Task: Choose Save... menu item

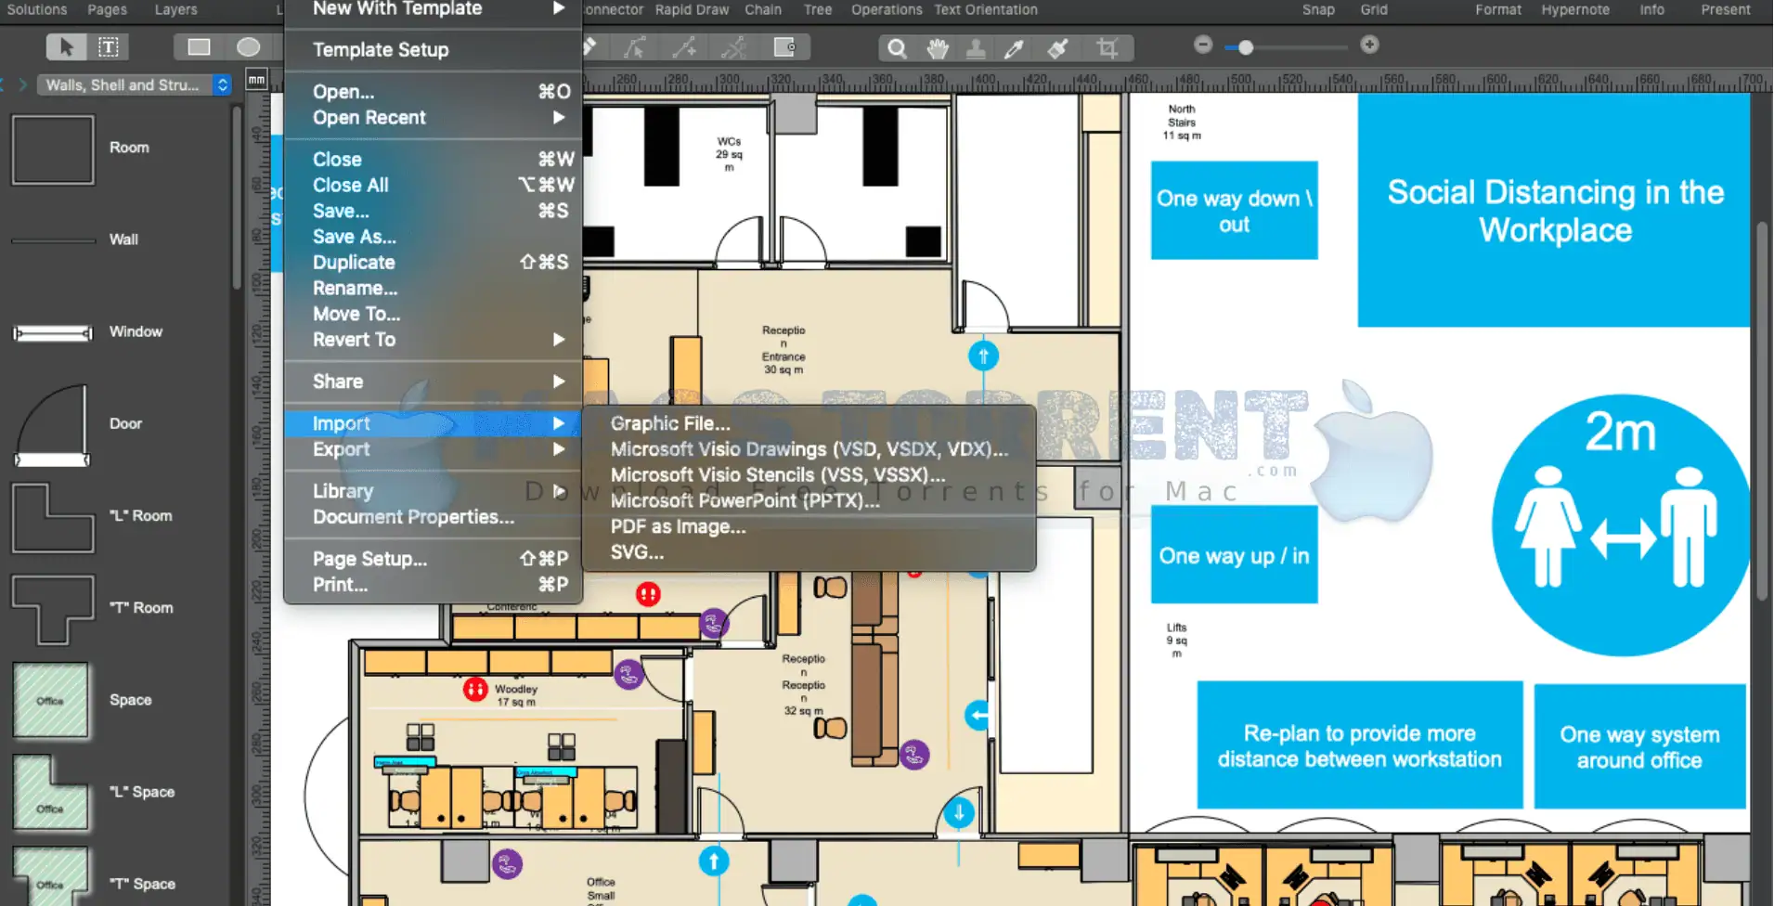Action: click(x=434, y=212)
